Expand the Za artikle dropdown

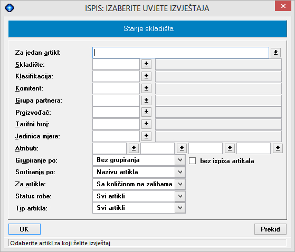click(x=180, y=184)
